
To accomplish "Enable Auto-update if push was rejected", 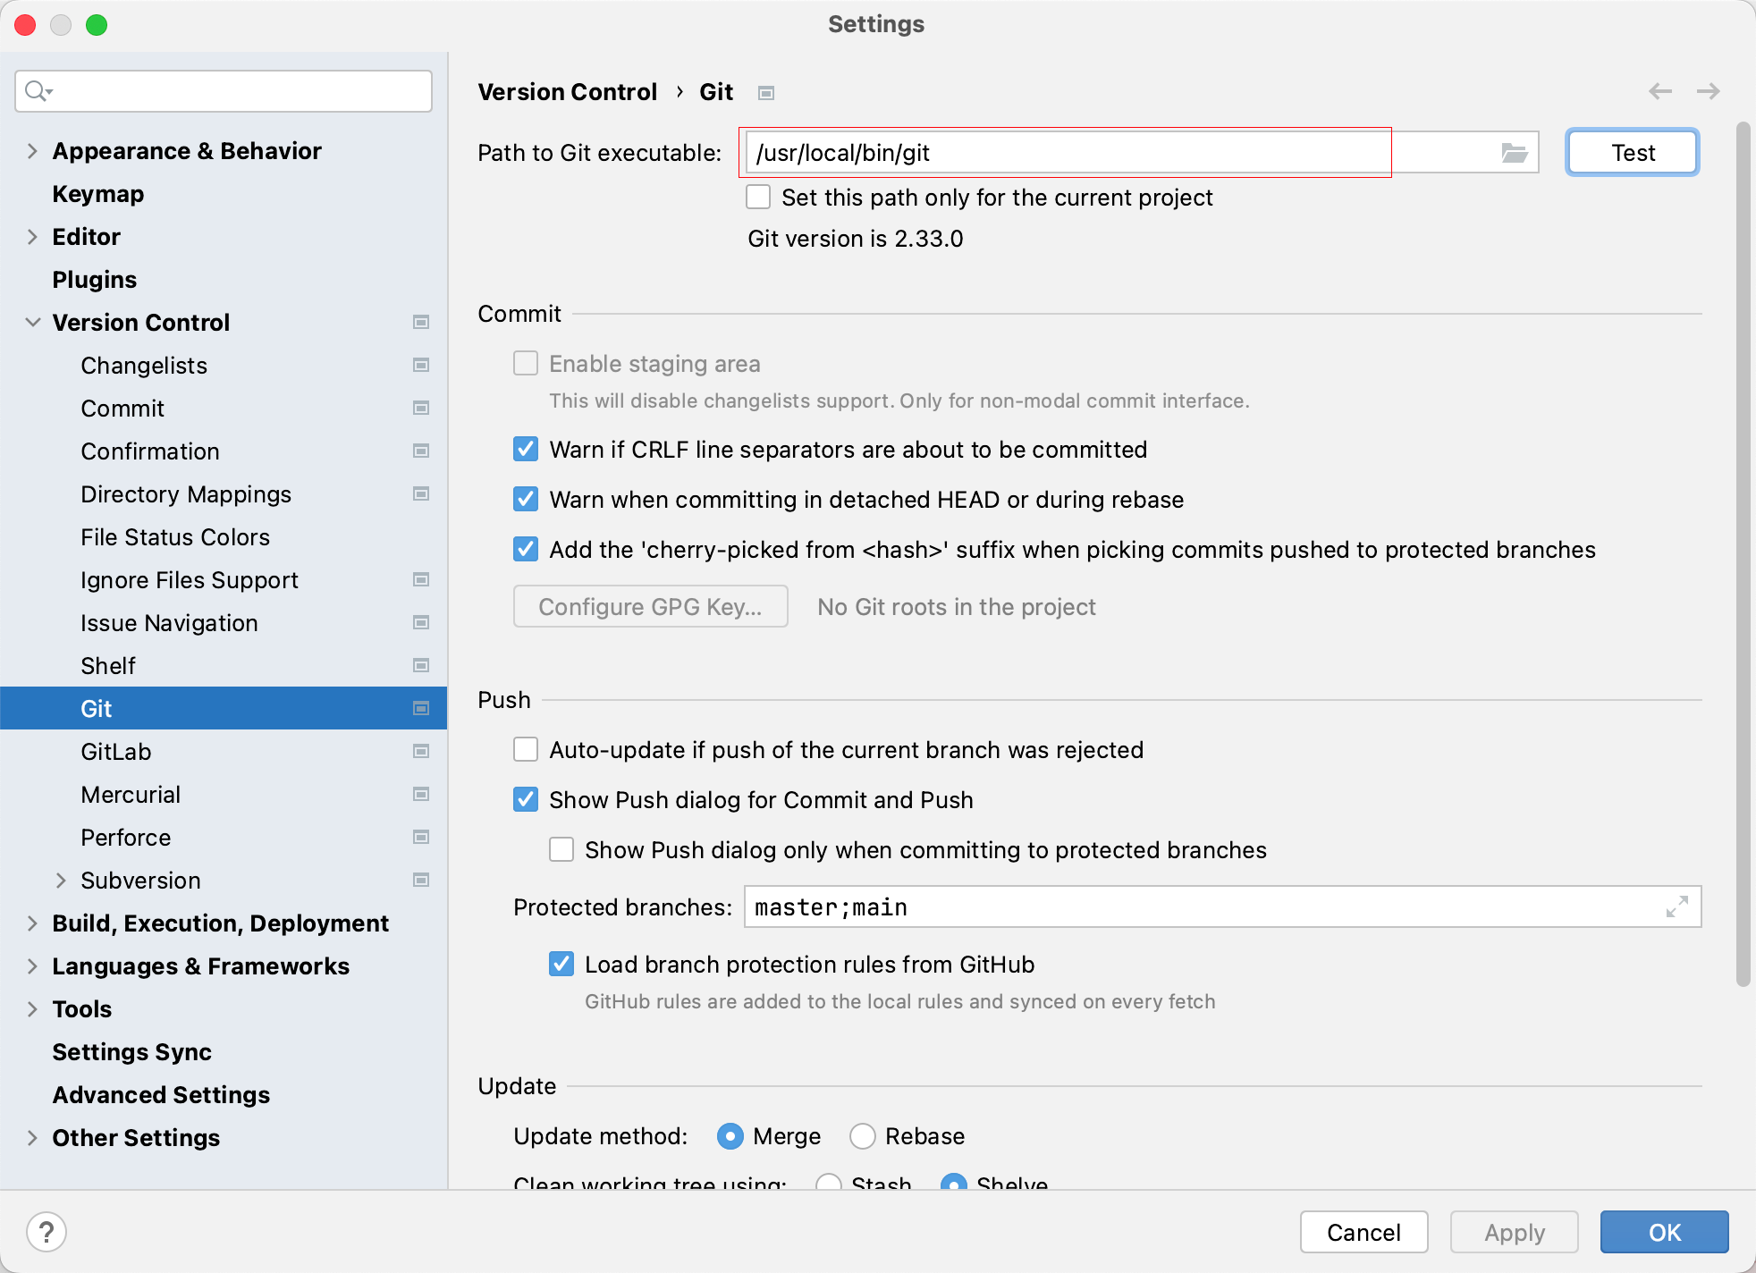I will (x=526, y=750).
